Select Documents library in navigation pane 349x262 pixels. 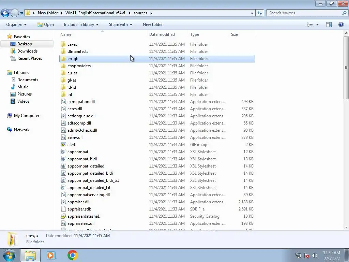pyautogui.click(x=28, y=80)
